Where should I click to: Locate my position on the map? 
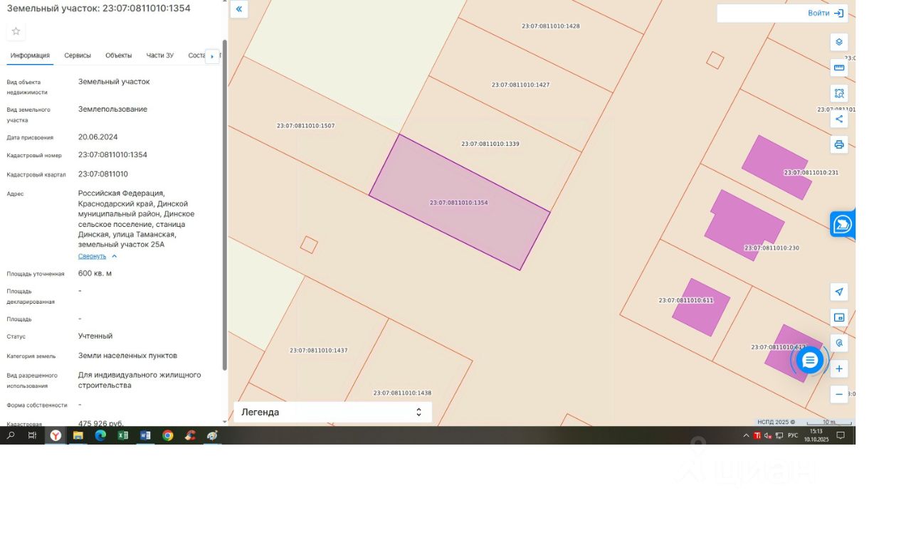pos(839,292)
